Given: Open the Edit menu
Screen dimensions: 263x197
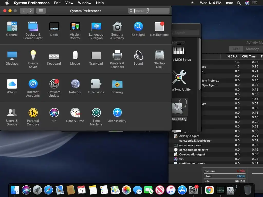Looking at the screenshot, I should click(57, 3).
